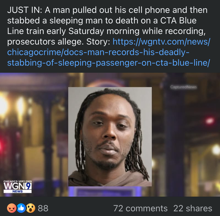Click 'prosecutors allege' in the post text
The image size is (220, 216).
[x=45, y=42]
